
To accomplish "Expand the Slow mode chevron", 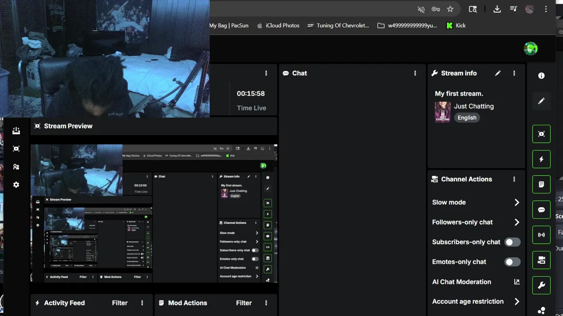I will click(x=517, y=202).
